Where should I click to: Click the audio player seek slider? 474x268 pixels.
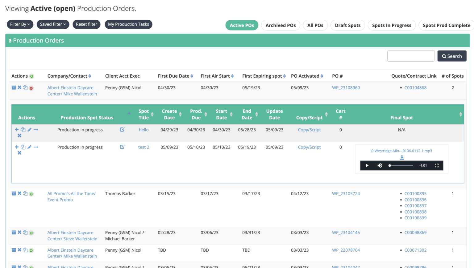(x=401, y=166)
